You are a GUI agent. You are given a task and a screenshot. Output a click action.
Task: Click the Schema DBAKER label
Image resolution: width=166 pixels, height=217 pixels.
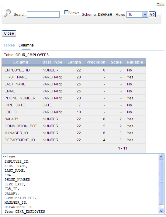tap(97, 15)
